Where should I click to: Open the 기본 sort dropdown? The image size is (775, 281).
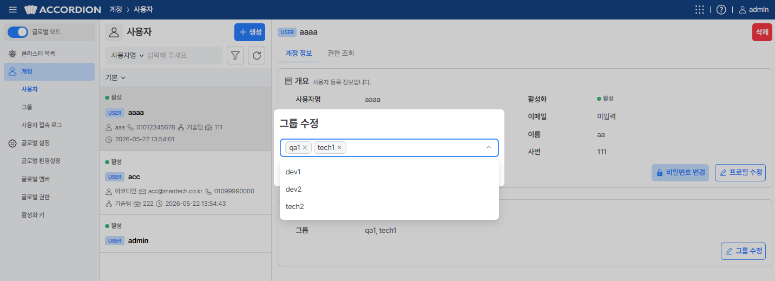pyautogui.click(x=115, y=77)
